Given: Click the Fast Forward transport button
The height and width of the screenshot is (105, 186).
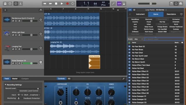Looking at the screenshot, I should pos(50,3).
